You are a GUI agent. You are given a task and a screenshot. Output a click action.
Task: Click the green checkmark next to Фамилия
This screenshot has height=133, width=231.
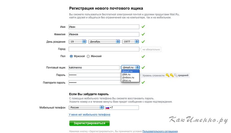143,34
